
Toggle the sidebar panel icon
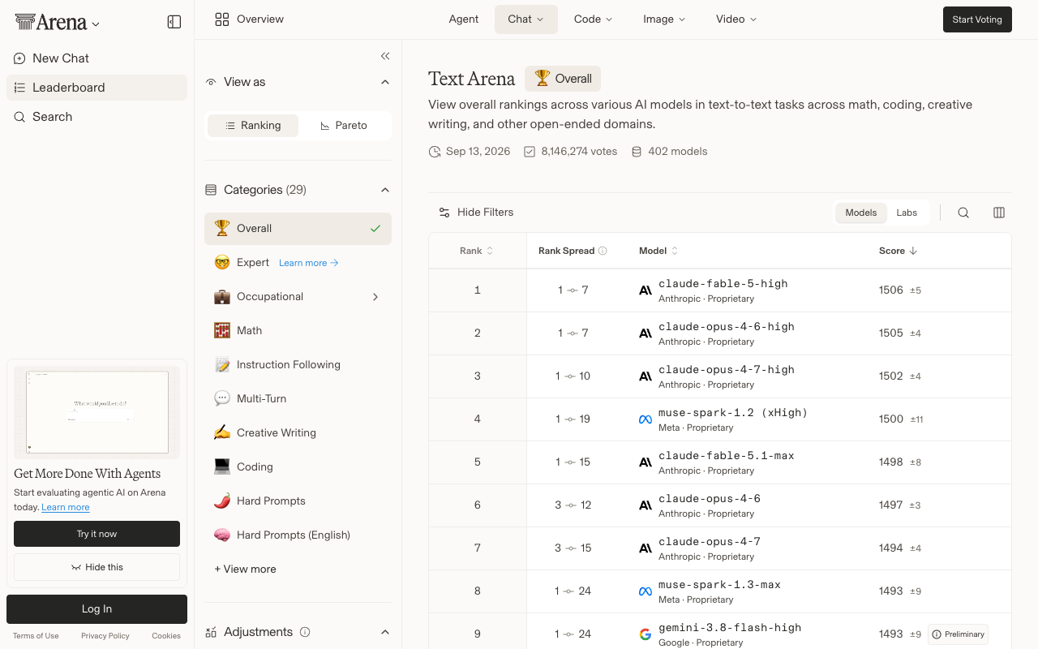point(174,22)
